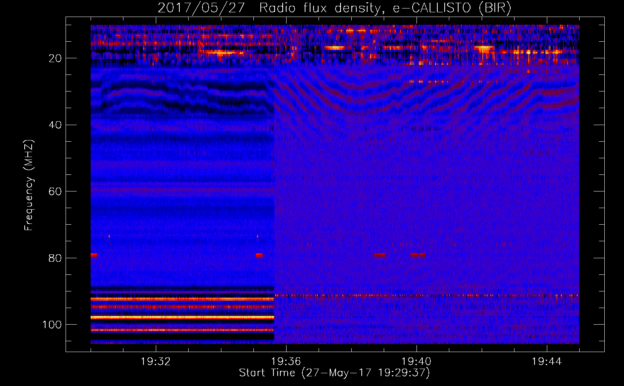Screen dimensions: 624x386
Task: Click the 19:32 time tick label
Action: tap(156, 362)
